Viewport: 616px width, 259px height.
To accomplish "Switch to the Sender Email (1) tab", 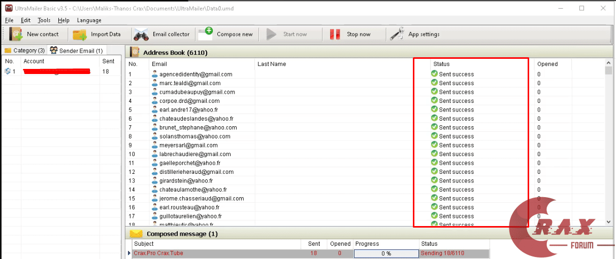I will [76, 50].
